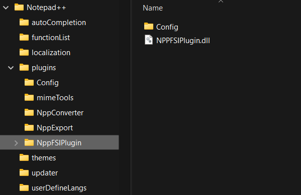Viewport: 301px width, 195px height.
Task: Select NppConverter in the navigation tree
Action: click(60, 113)
